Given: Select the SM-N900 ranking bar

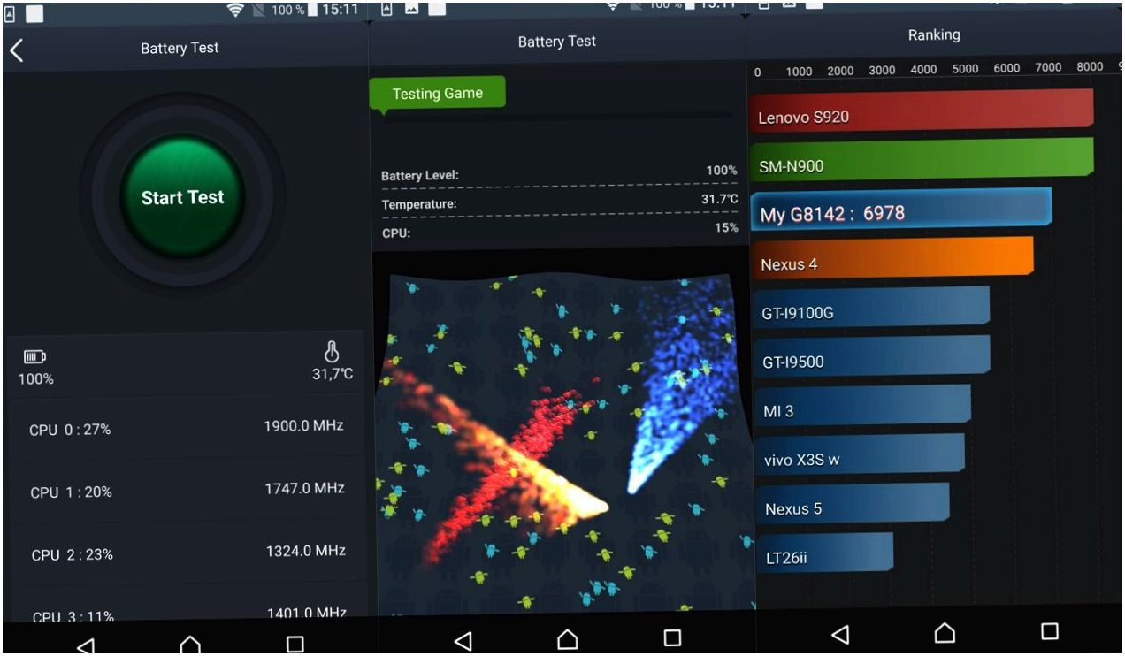Looking at the screenshot, I should [922, 159].
